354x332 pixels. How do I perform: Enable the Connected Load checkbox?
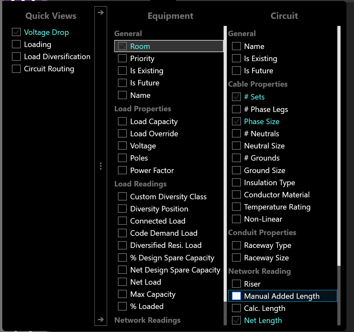(122, 221)
